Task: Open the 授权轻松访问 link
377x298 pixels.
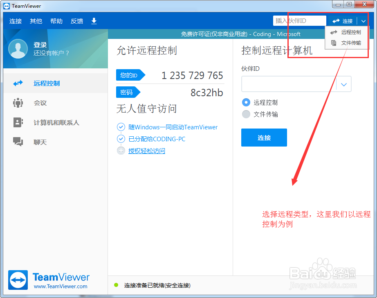Action: [147, 151]
